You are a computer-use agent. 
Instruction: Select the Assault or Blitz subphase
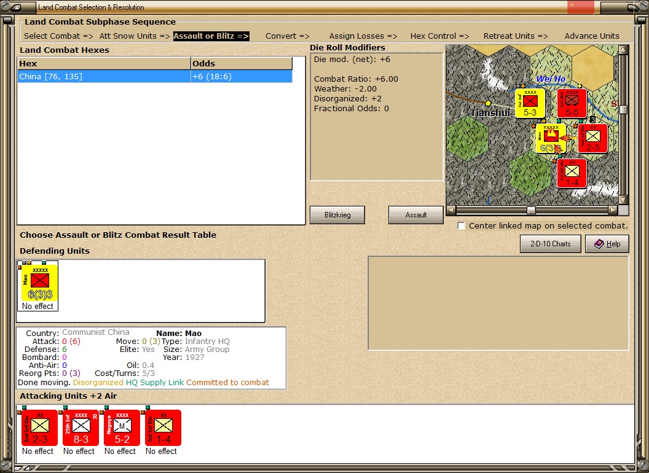coord(211,36)
